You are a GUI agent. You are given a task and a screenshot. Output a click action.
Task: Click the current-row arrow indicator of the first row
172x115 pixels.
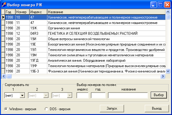[3, 17]
